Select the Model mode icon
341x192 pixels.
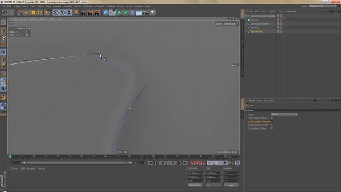3,31
